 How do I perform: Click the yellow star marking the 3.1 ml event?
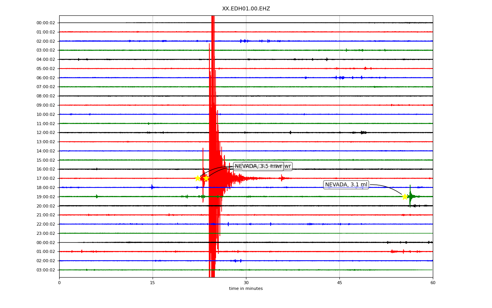pos(405,197)
